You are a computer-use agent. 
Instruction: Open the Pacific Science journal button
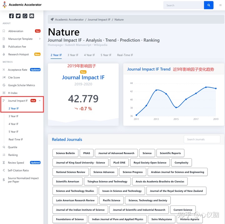coord(112,200)
